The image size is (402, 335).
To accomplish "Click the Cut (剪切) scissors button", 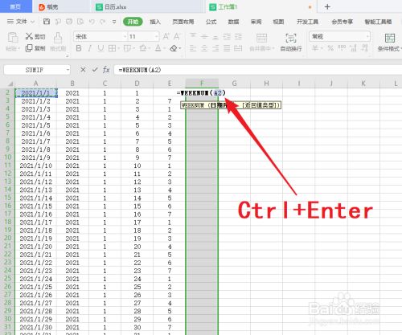I will pyautogui.click(x=35, y=36).
